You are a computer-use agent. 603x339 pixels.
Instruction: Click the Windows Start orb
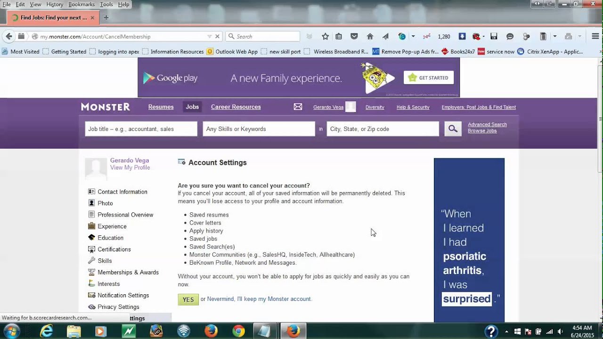click(11, 331)
